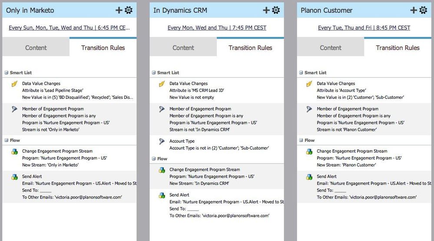Click Data Value Changes trigger icon in Only in Marketo
The height and width of the screenshot is (241, 434).
click(x=14, y=84)
